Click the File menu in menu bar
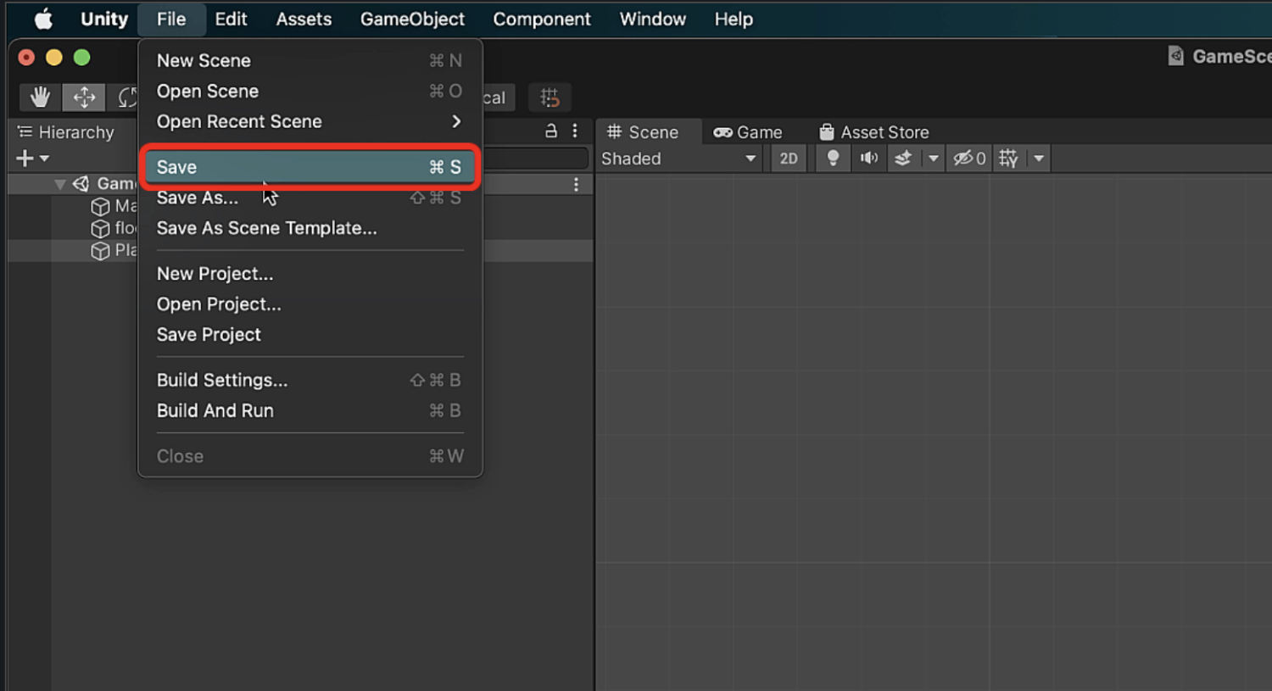Viewport: 1272px width, 691px height. point(171,19)
